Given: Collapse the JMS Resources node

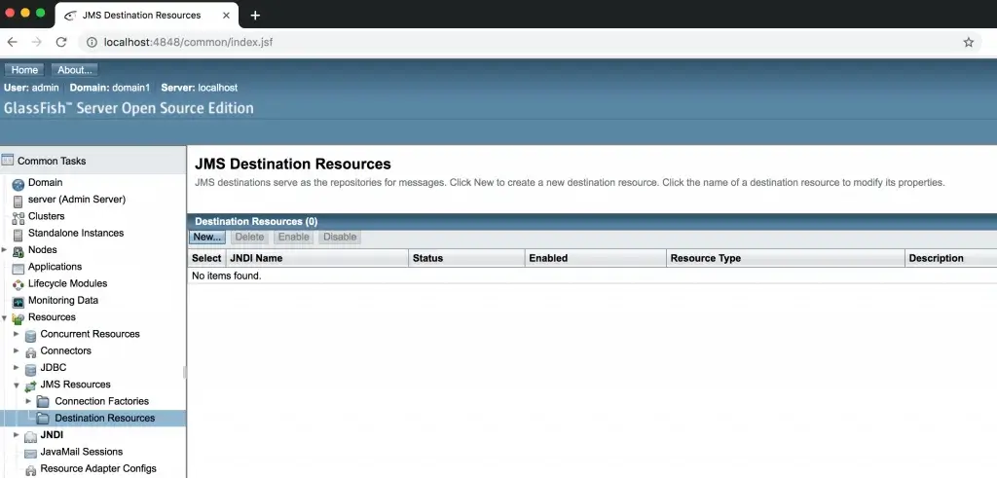Looking at the screenshot, I should tap(17, 386).
